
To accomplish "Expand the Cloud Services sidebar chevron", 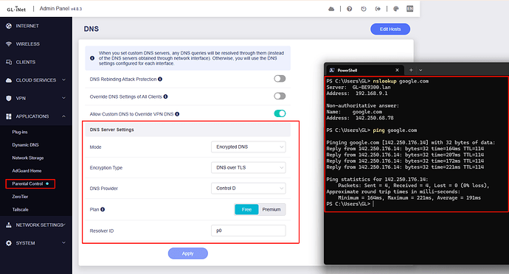I will (63, 80).
